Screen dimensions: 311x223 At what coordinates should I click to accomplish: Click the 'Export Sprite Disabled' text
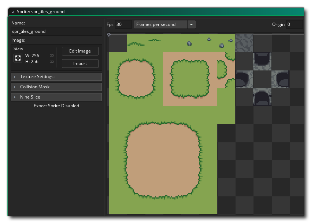tap(56, 106)
